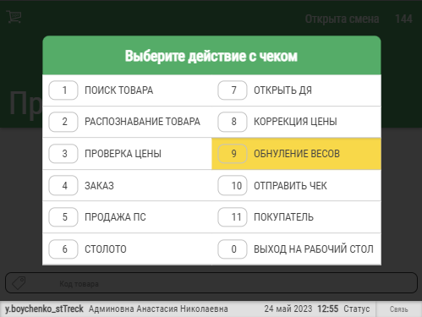Choose РАСПОЗНАВАНИЕ ТОВАРА option
Image resolution: width=422 pixels, height=317 pixels.
click(127, 122)
